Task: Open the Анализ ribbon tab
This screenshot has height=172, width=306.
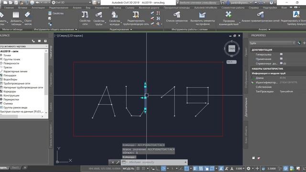Action: (77, 8)
